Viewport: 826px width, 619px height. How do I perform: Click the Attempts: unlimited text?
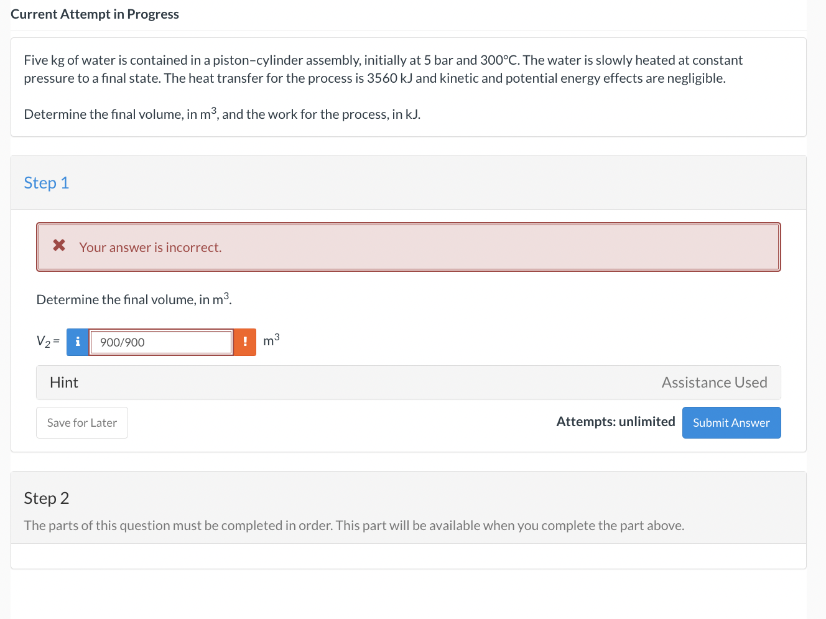615,422
